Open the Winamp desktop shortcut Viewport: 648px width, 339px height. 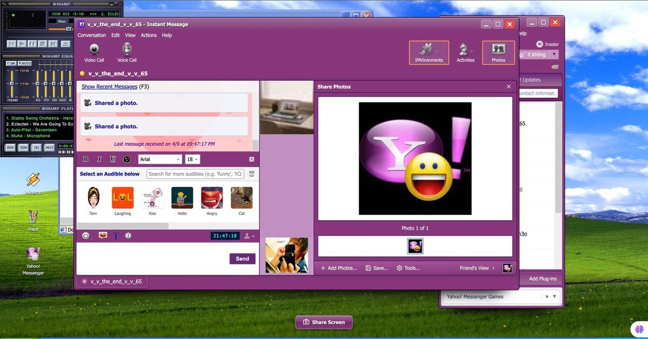[x=33, y=183]
